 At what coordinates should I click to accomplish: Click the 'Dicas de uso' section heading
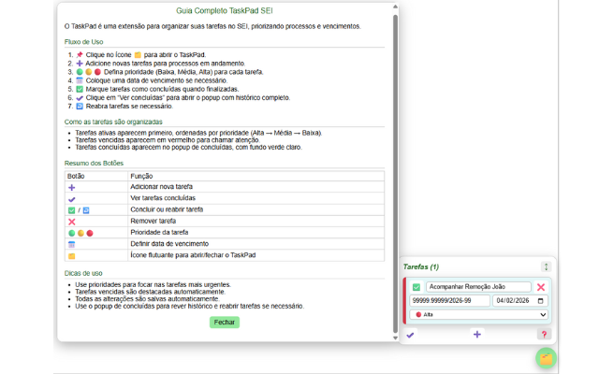click(83, 273)
